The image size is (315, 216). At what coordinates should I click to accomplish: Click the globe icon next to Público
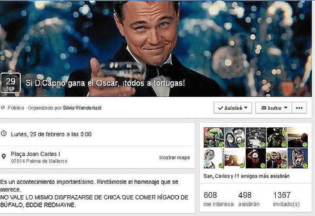pyautogui.click(x=3, y=108)
